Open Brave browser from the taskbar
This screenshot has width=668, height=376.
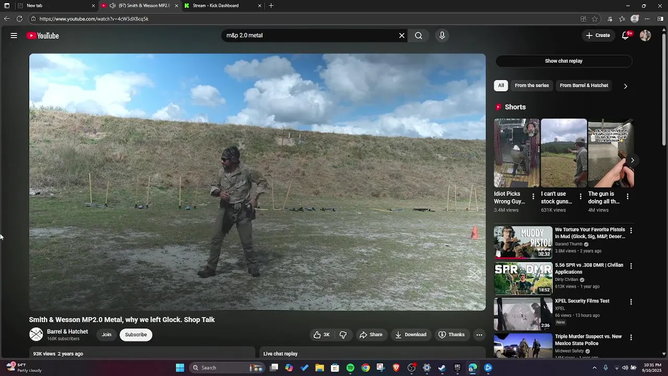click(396, 368)
